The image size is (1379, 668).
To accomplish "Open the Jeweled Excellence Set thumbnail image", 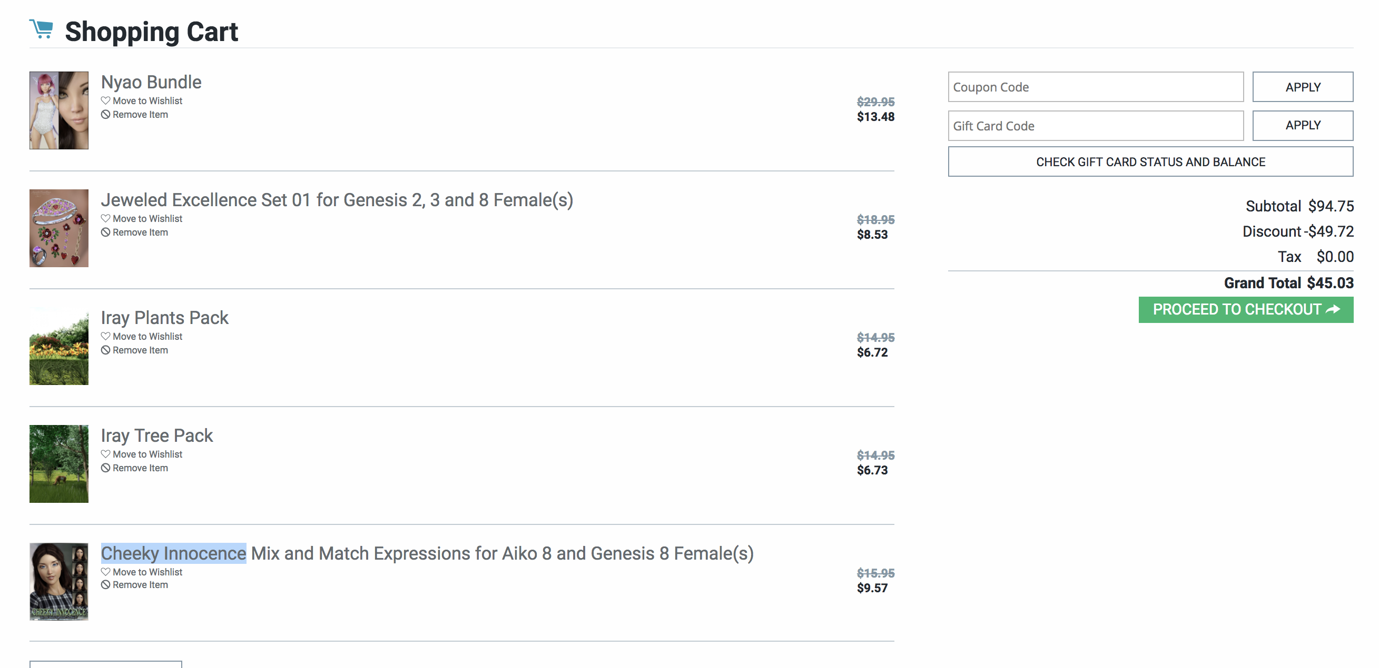I will coord(59,228).
